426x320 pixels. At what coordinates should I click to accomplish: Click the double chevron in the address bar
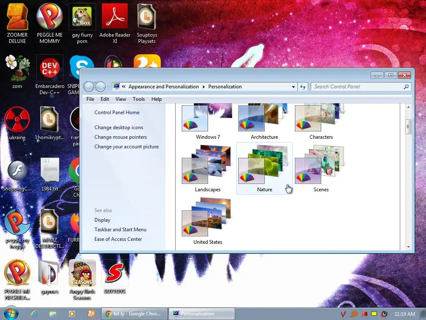pyautogui.click(x=124, y=87)
